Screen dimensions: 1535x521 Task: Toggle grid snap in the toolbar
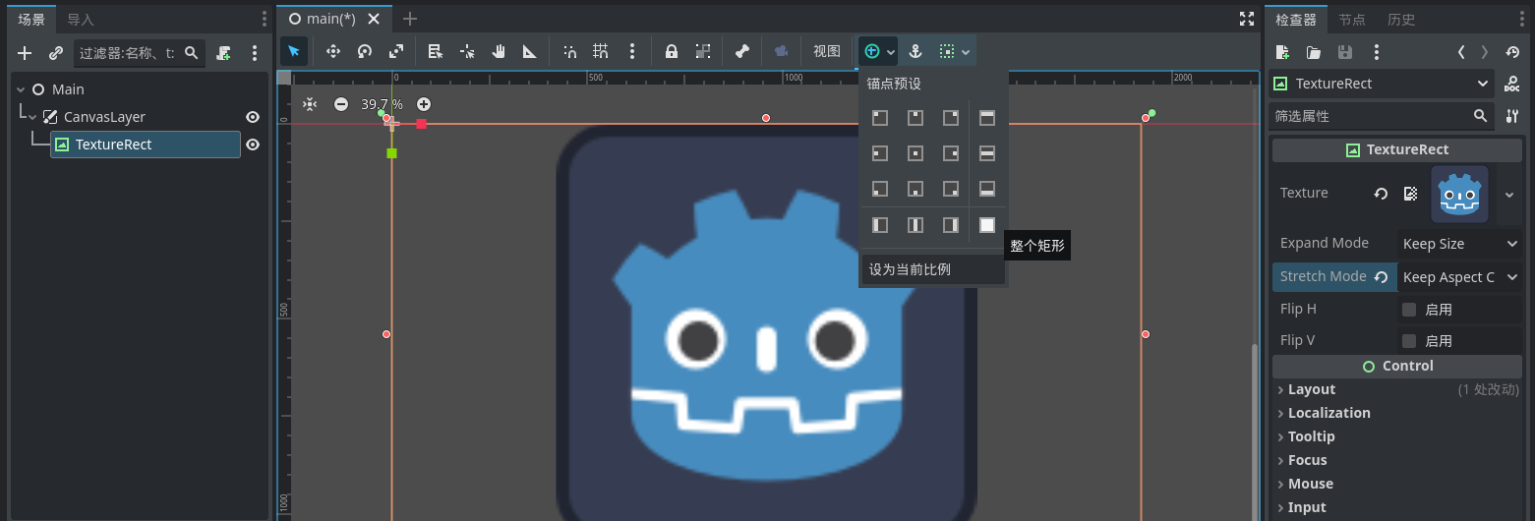click(601, 51)
